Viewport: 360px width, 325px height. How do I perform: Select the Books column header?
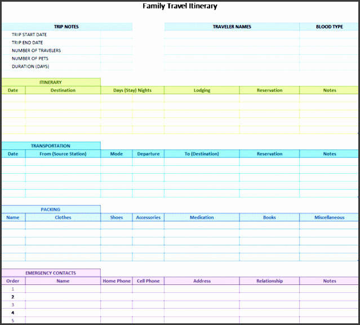269,217
